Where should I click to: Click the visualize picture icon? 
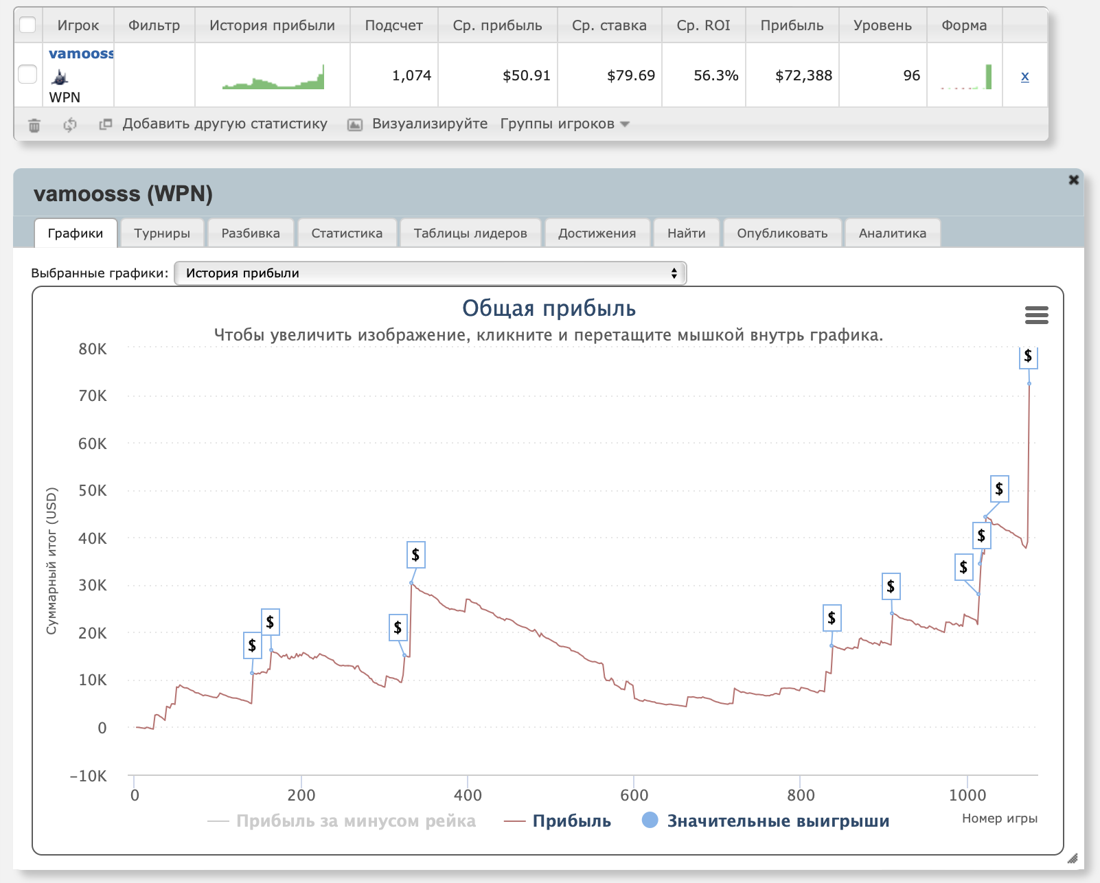click(355, 125)
